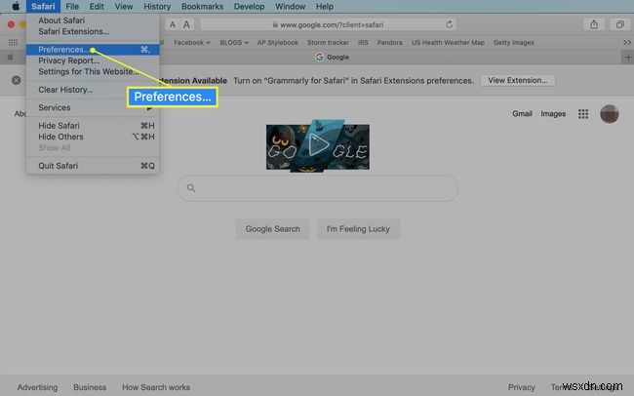The height and width of the screenshot is (396, 634).
Task: Click the smaller text size A button
Action: click(x=173, y=24)
